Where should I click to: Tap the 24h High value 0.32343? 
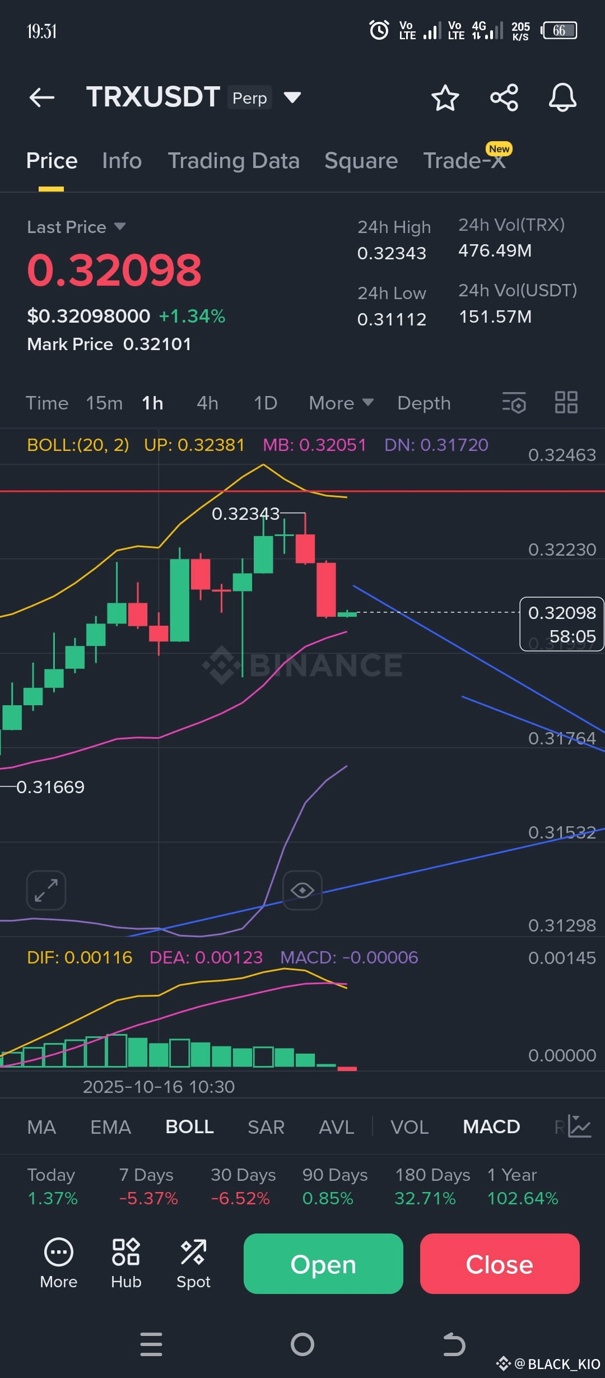(x=392, y=253)
